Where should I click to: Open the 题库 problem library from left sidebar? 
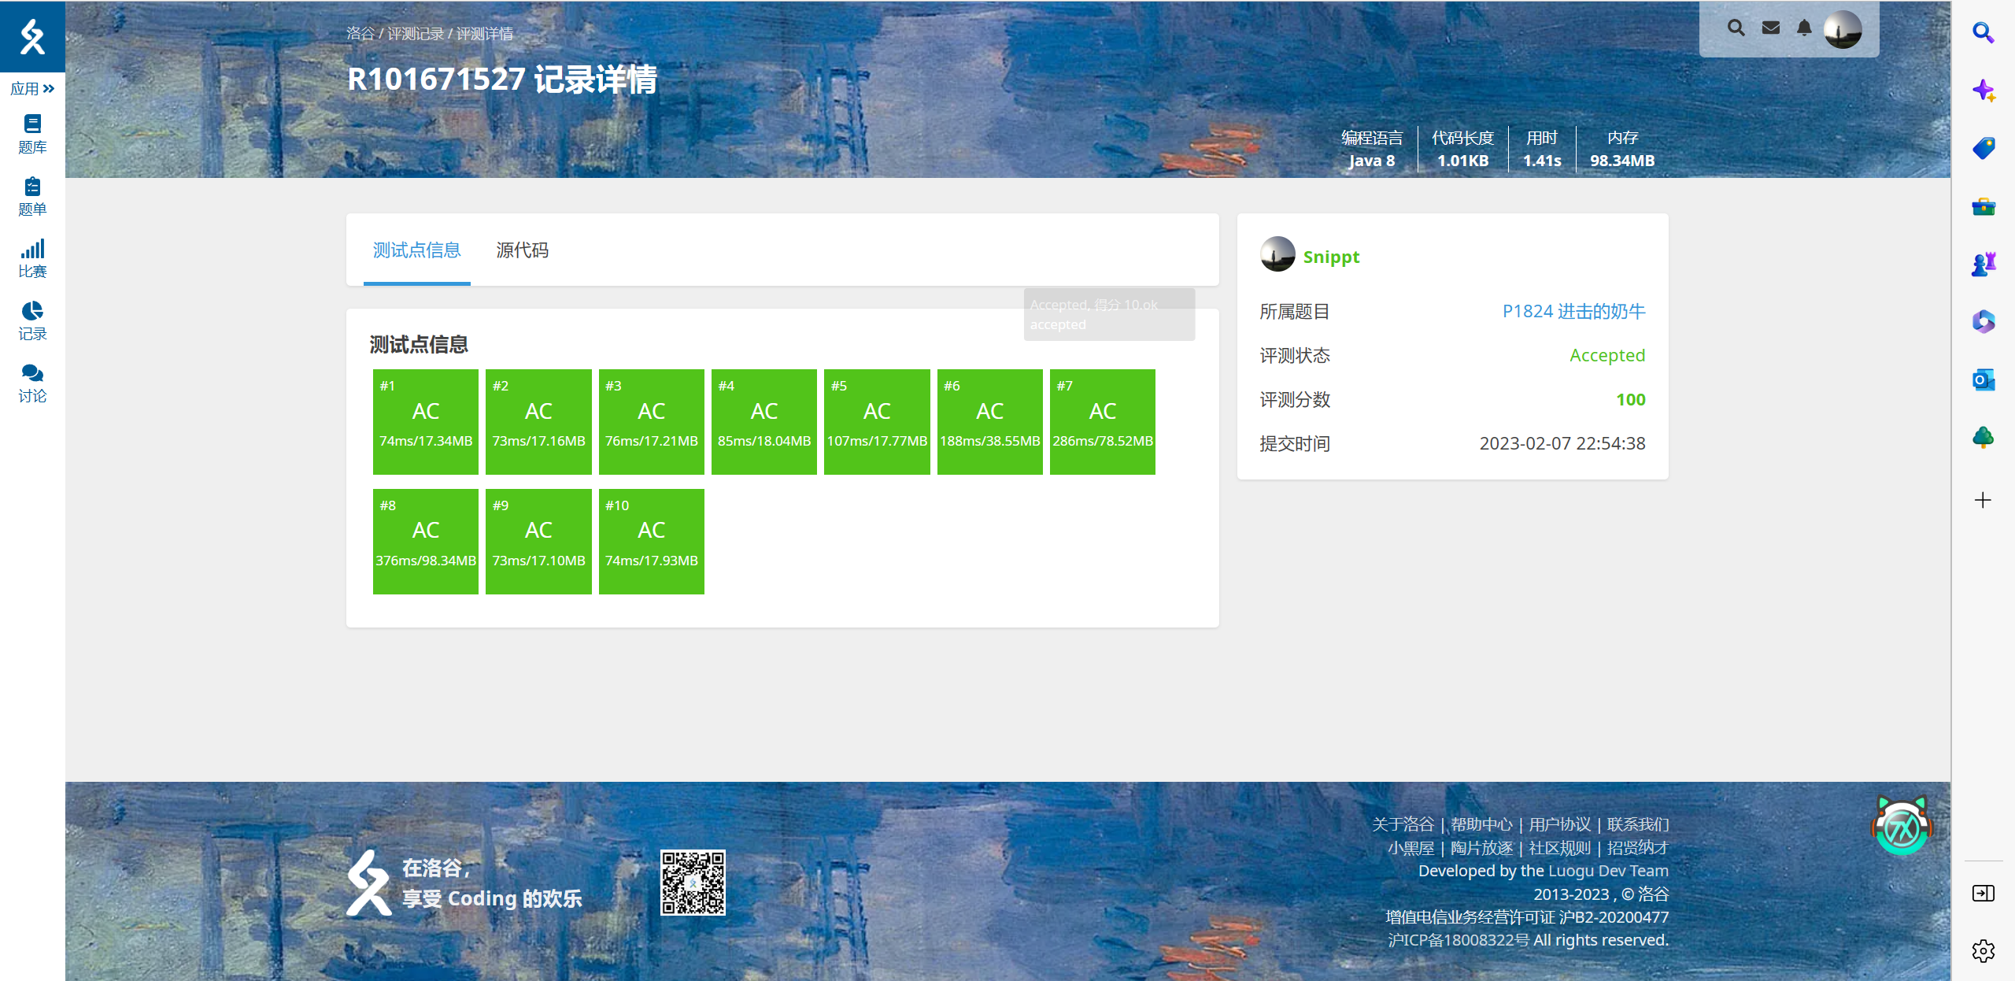(x=31, y=132)
